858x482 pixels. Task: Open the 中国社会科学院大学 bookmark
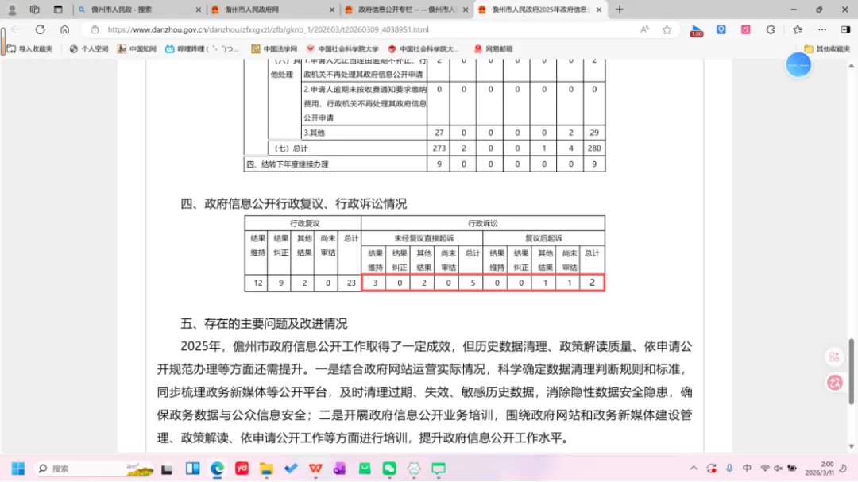342,48
